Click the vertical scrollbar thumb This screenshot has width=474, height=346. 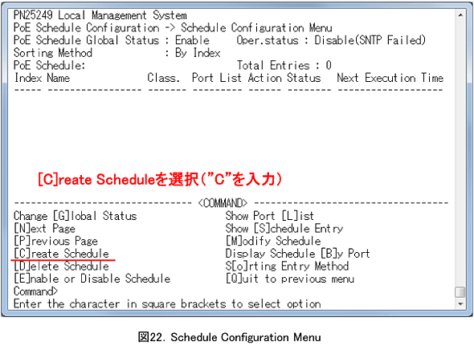pyautogui.click(x=460, y=292)
